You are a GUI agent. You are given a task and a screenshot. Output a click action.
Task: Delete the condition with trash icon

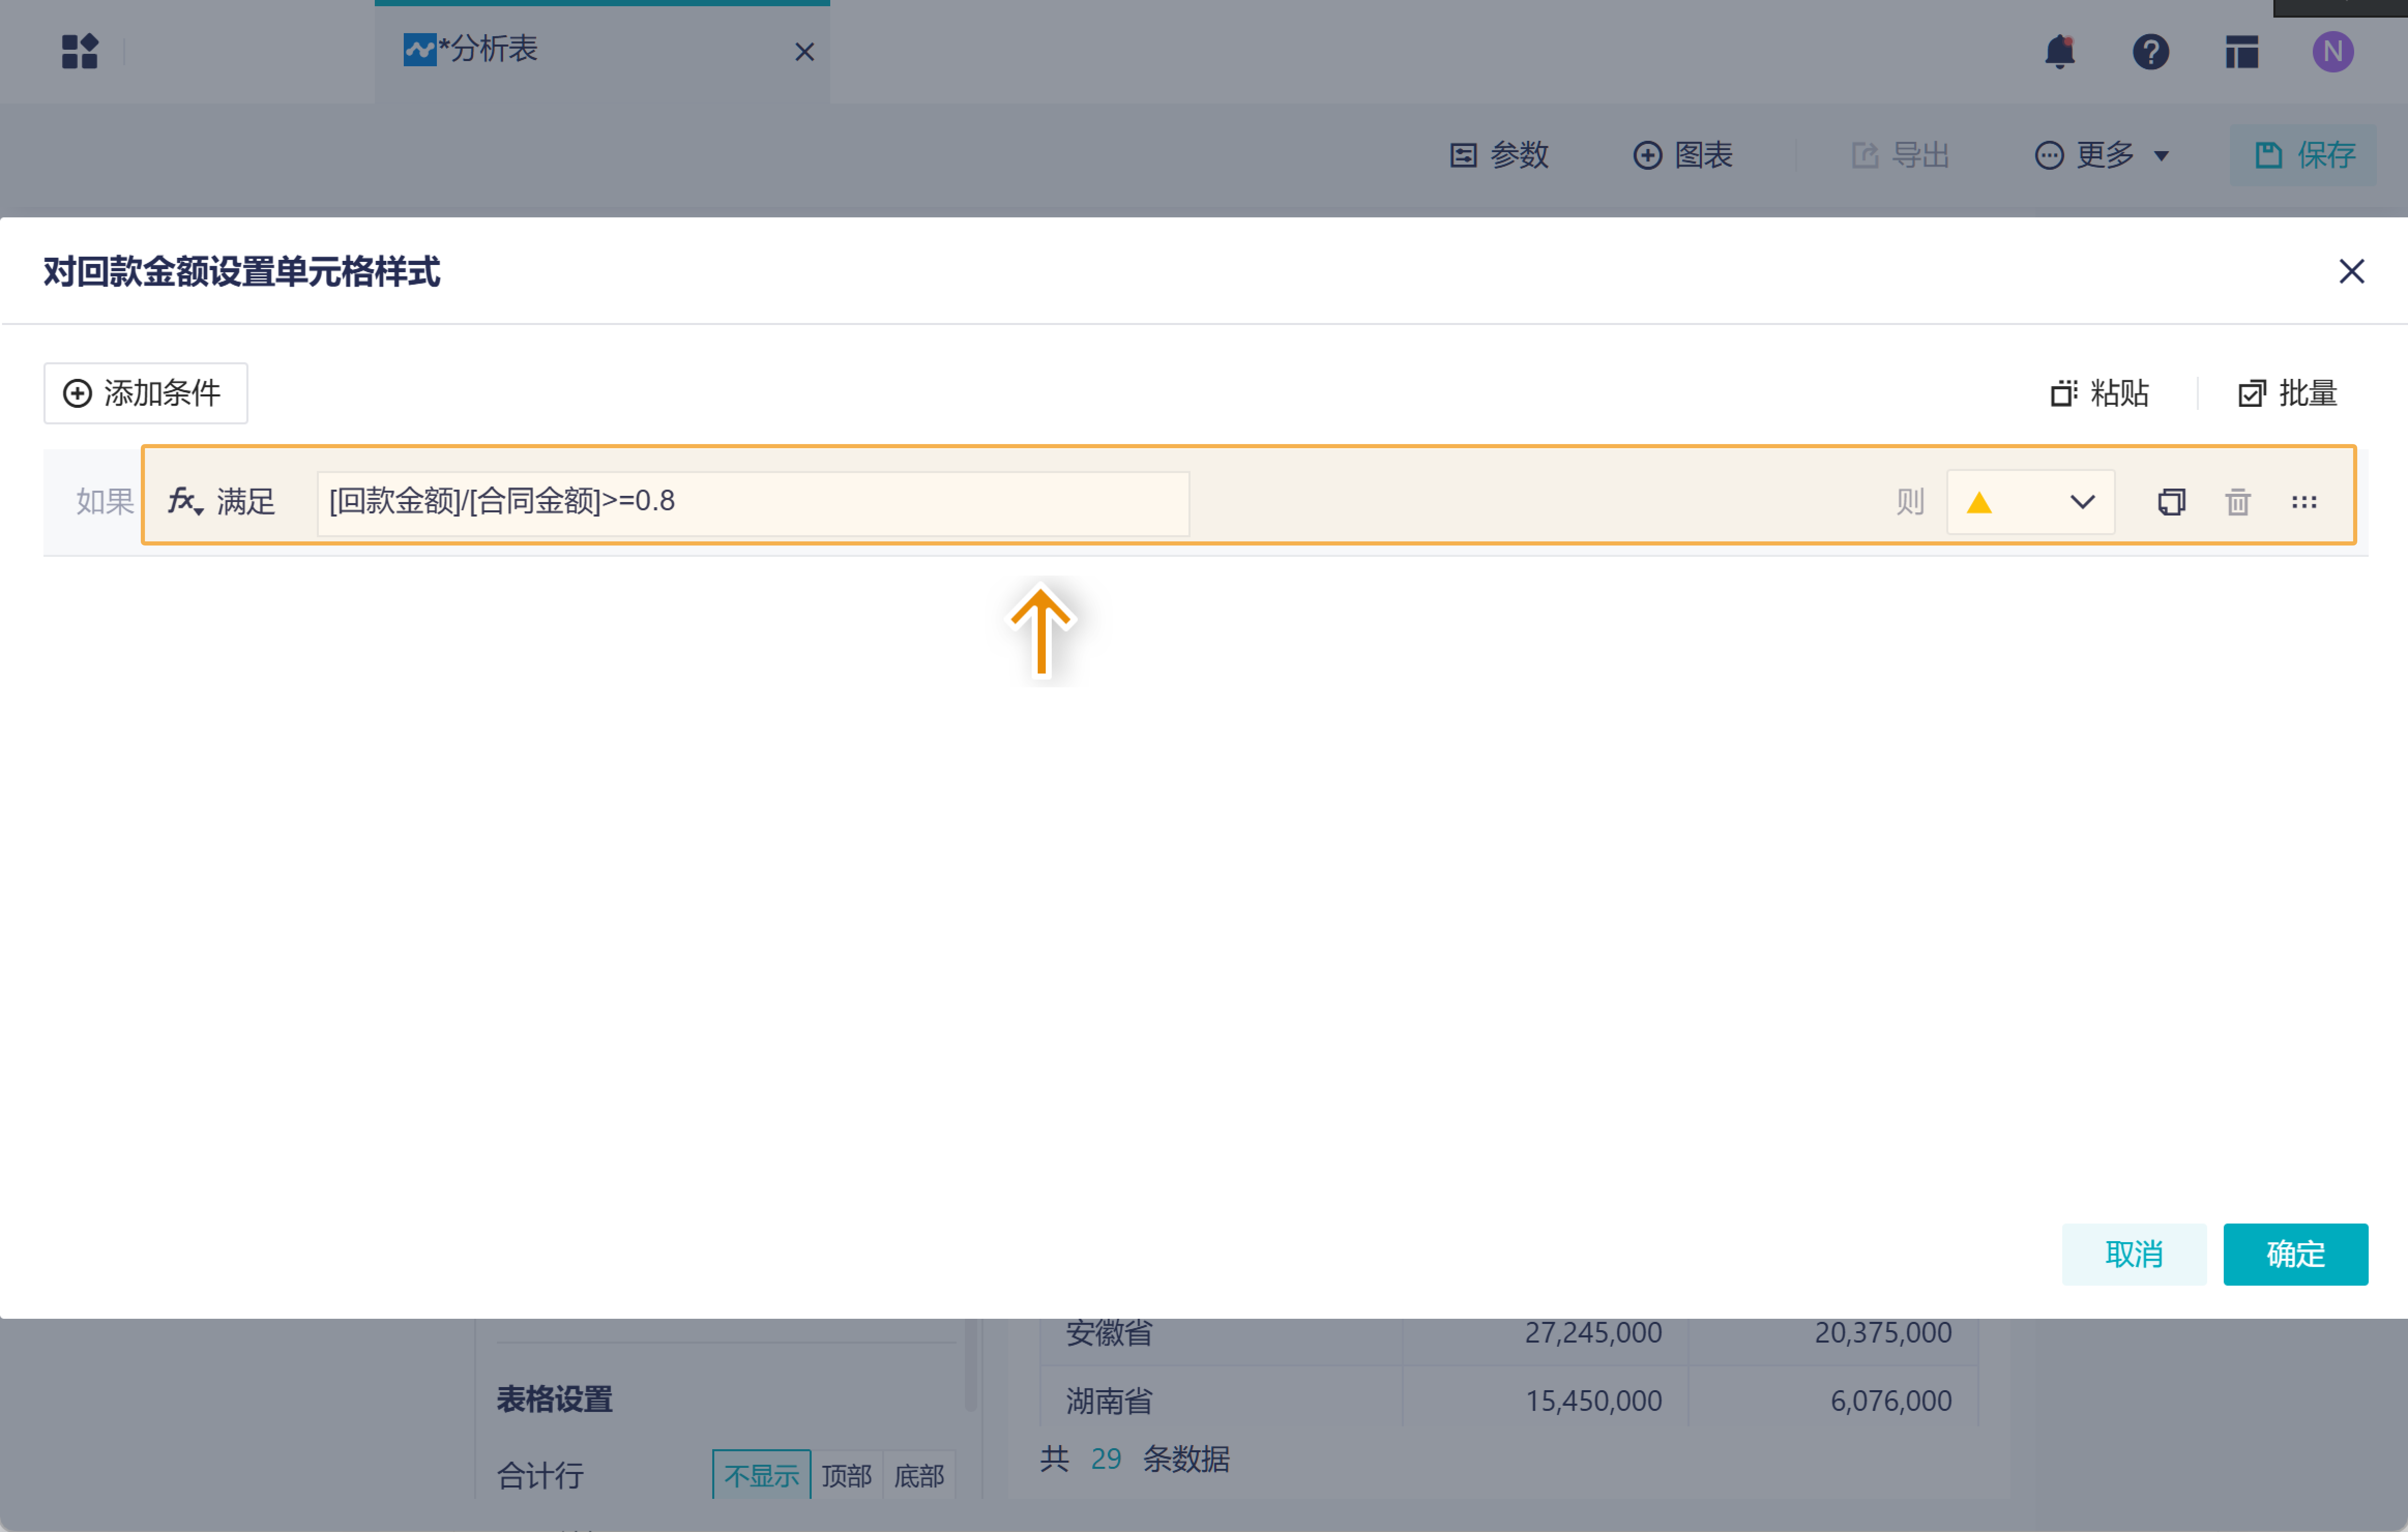(x=2237, y=501)
